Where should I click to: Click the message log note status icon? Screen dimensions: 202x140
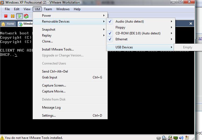point(187,138)
